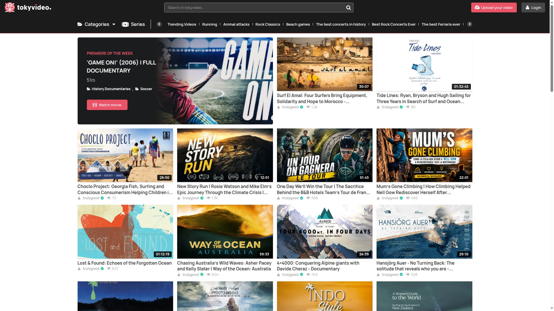Expand the Categories dropdown arrow
The width and height of the screenshot is (554, 311).
[x=114, y=24]
